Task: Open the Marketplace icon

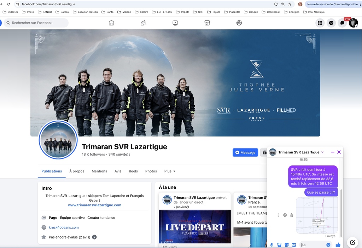Action: click(207, 23)
